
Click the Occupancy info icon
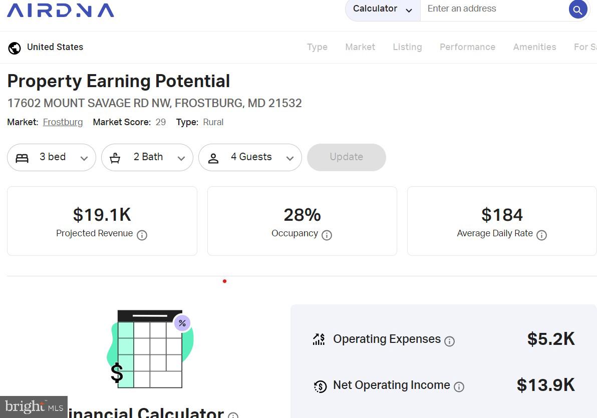[x=327, y=235]
